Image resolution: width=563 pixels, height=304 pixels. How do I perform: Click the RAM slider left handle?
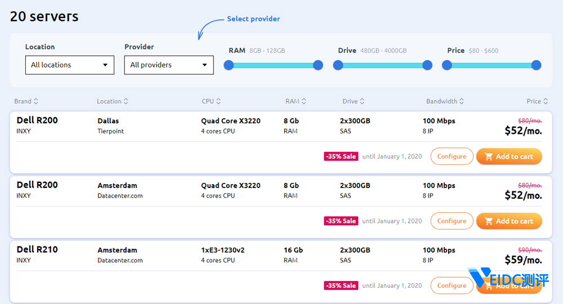pos(229,65)
